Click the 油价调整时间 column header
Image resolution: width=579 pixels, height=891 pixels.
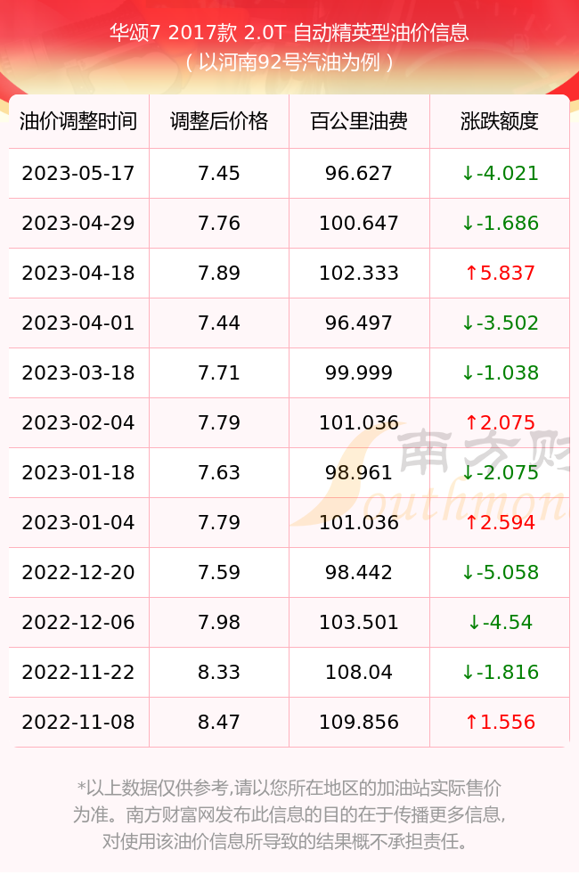point(78,121)
